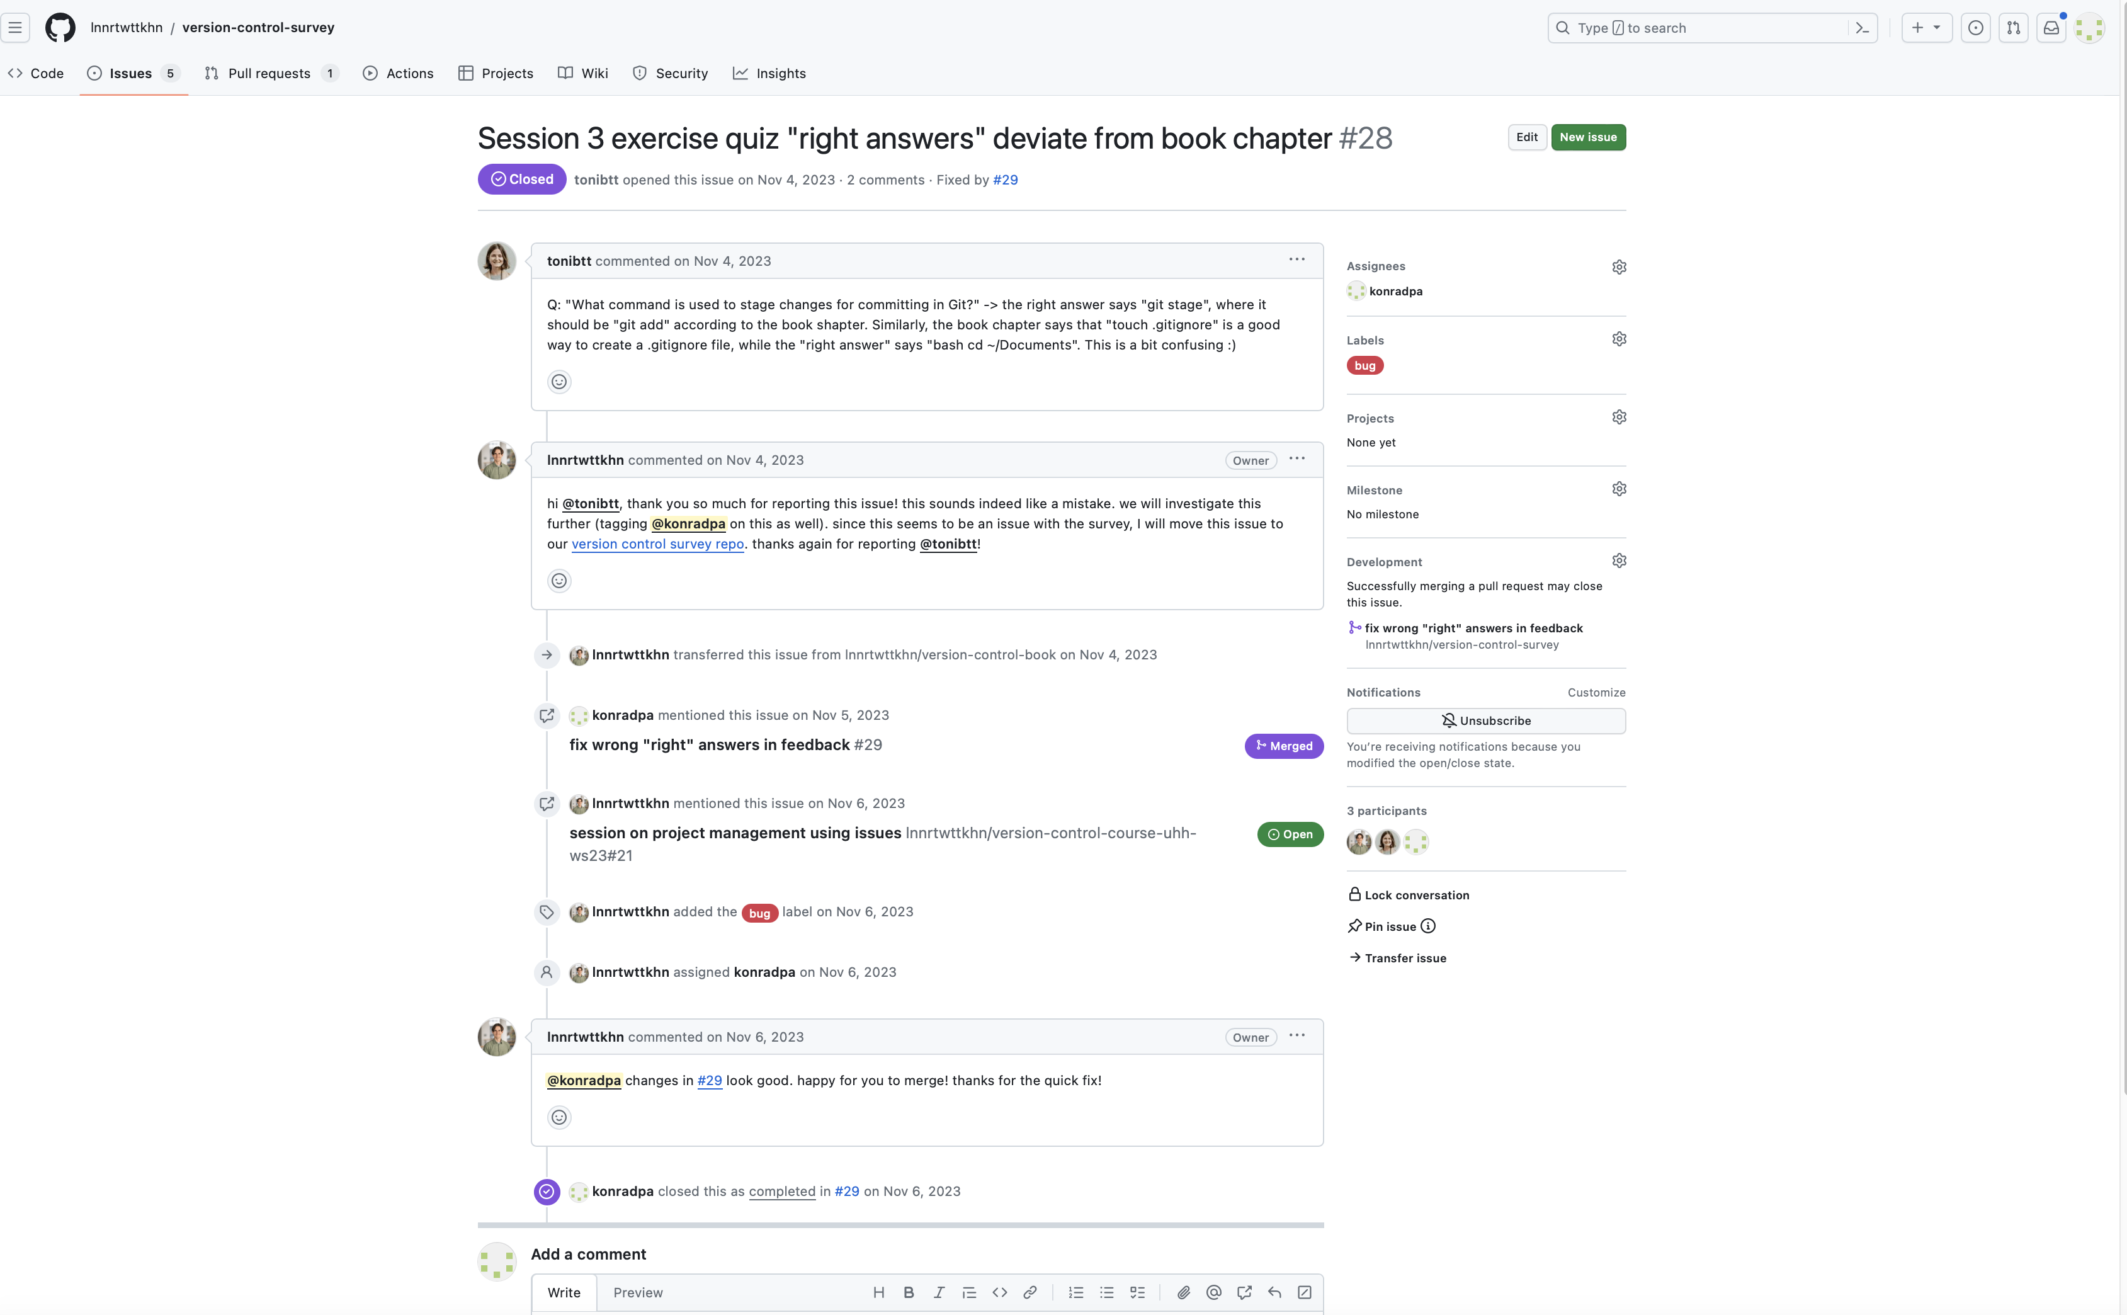2127x1315 pixels.
Task: Click the bold formatting icon in editor
Action: pos(909,1292)
